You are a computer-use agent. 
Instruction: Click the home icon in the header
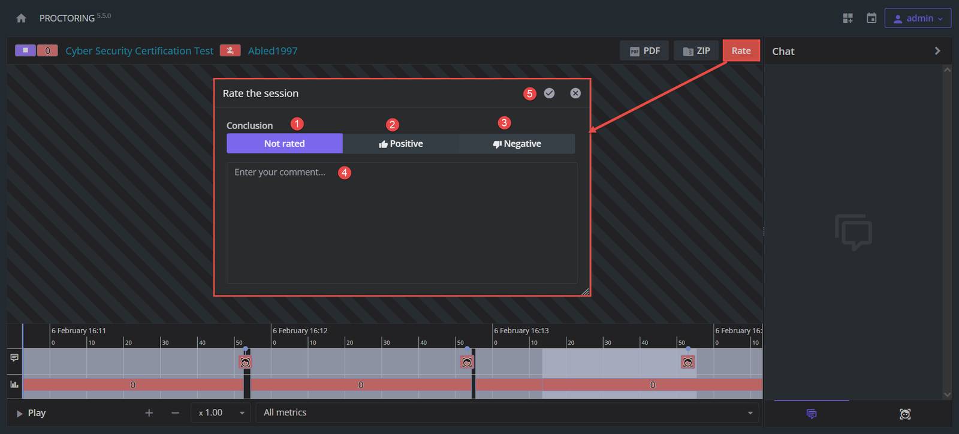[21, 19]
